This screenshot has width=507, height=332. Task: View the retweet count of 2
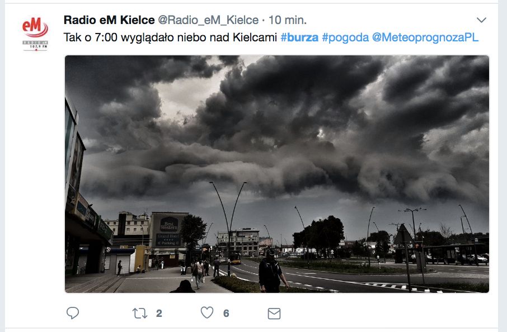(x=159, y=313)
